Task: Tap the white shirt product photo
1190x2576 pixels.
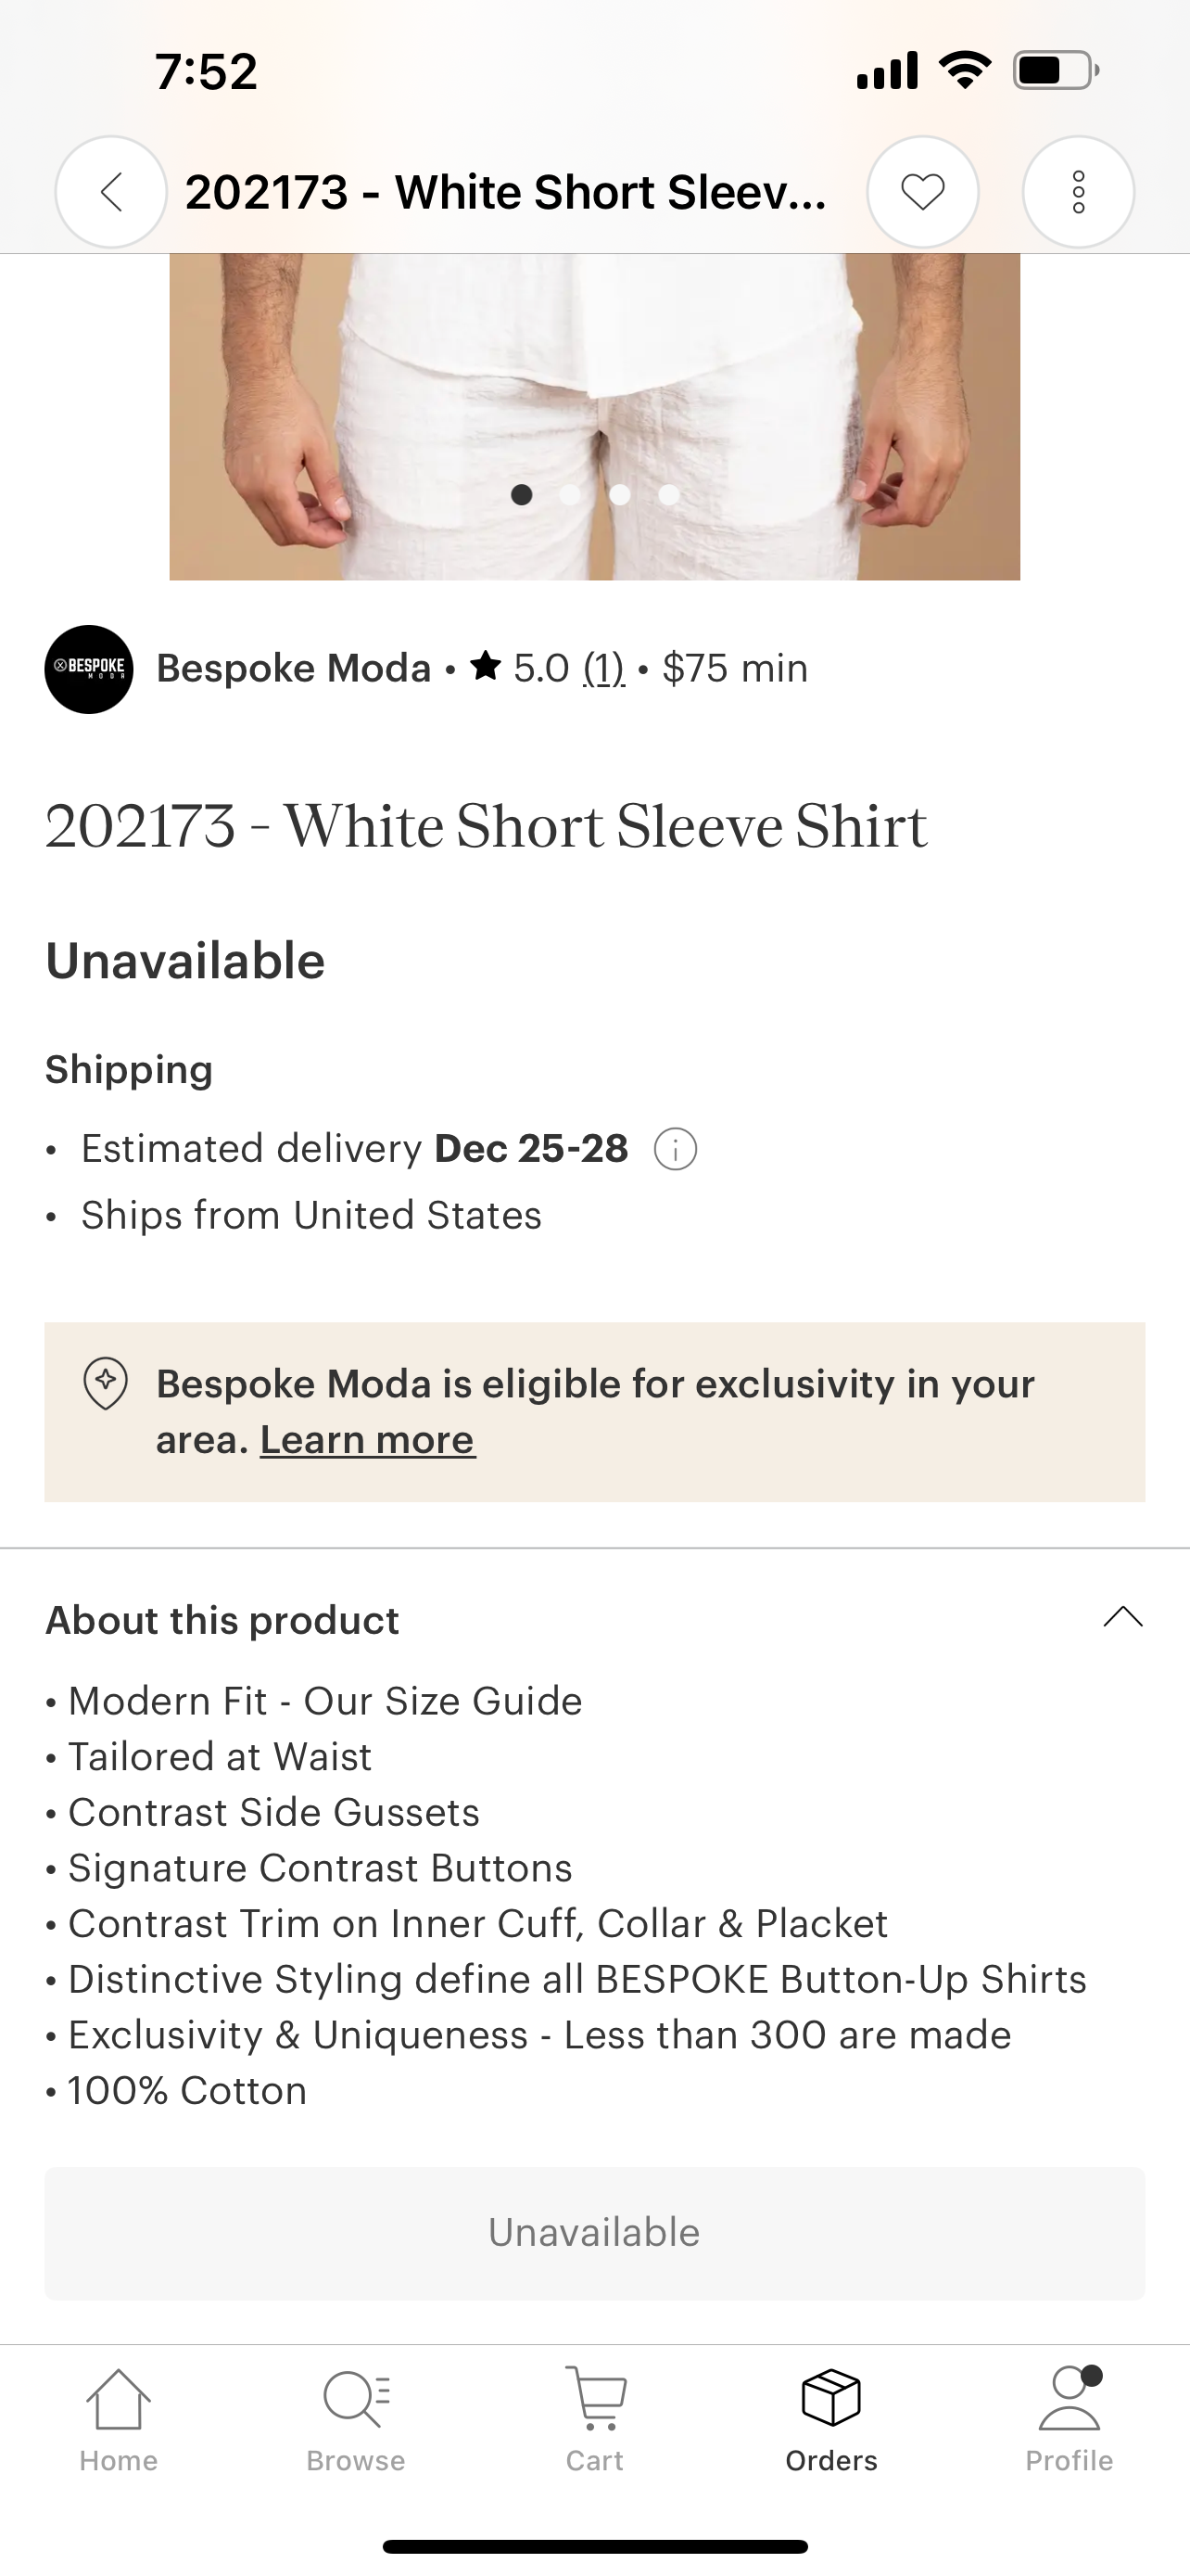Action: pyautogui.click(x=594, y=380)
